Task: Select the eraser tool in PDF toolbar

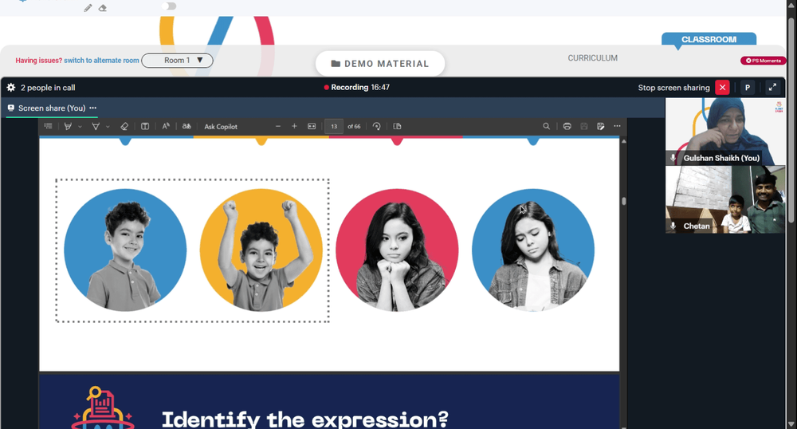Action: tap(124, 126)
